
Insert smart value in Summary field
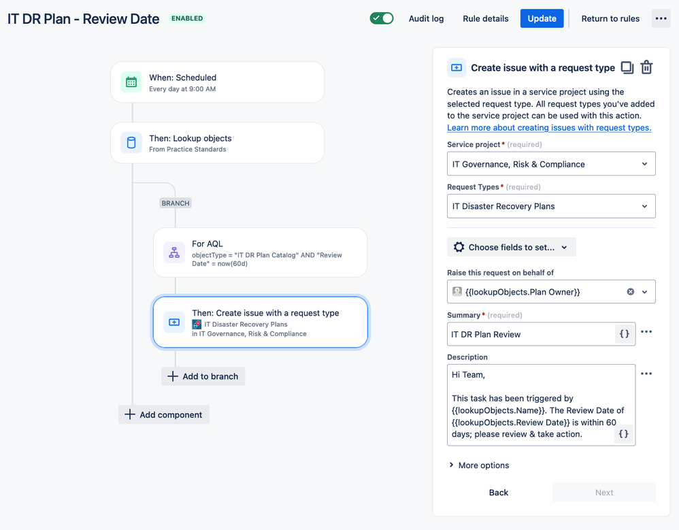[x=625, y=333]
